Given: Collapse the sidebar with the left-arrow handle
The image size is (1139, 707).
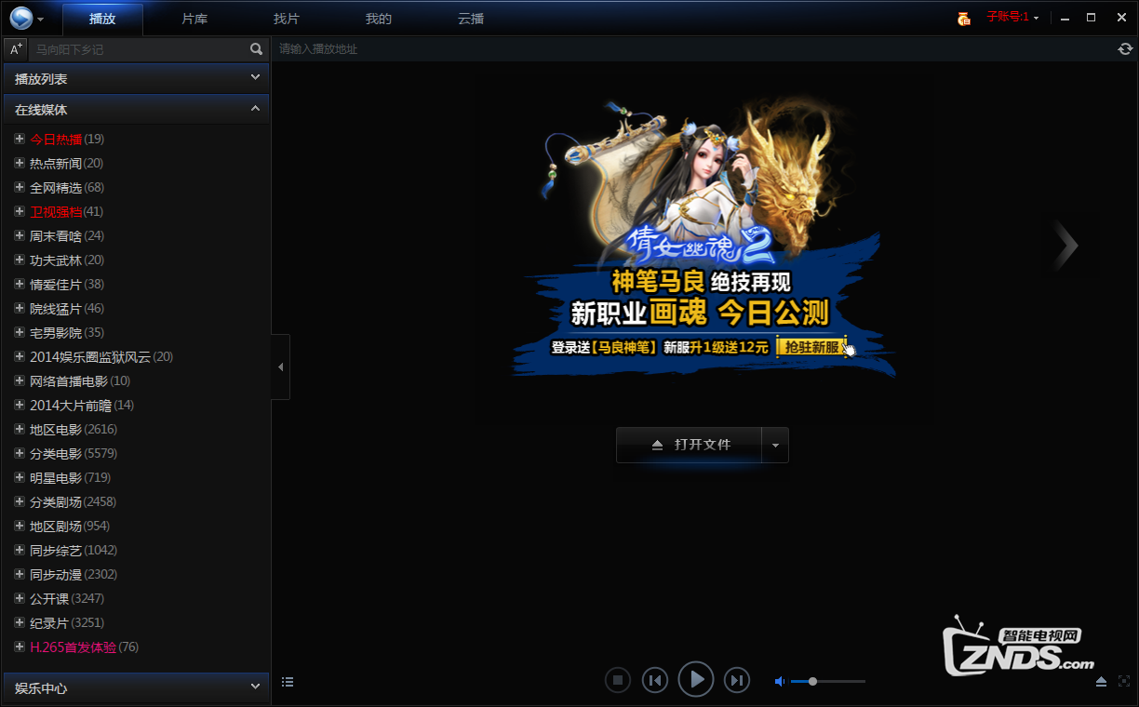Looking at the screenshot, I should 280,367.
